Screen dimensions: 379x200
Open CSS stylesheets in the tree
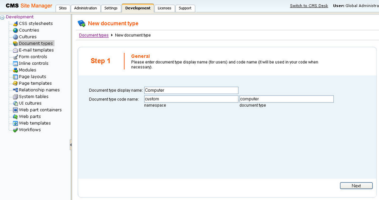36,24
